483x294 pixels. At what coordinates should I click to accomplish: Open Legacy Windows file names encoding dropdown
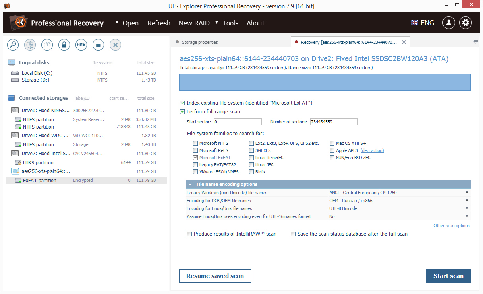tap(399, 193)
